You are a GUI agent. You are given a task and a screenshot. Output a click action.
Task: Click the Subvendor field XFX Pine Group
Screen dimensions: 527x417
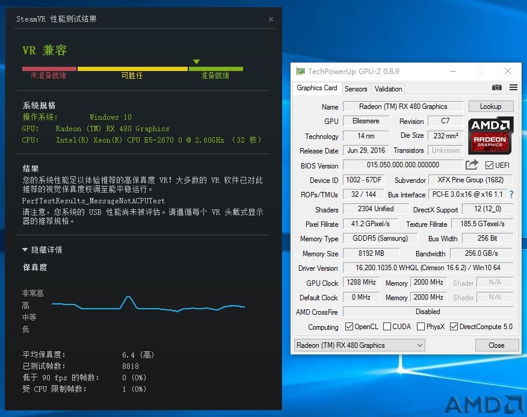[470, 180]
